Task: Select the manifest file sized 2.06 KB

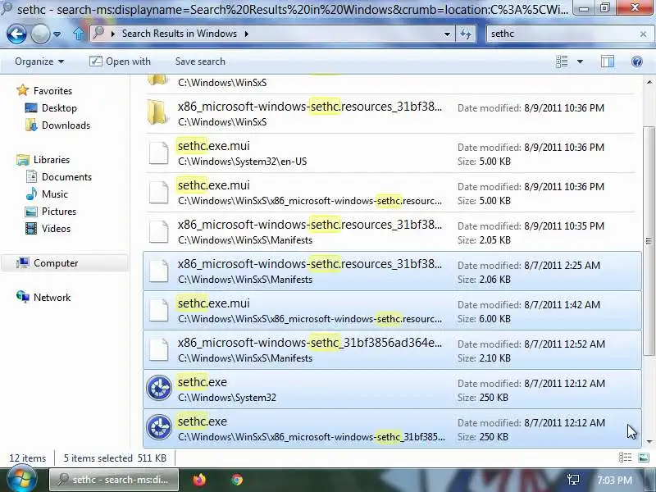Action: point(392,271)
